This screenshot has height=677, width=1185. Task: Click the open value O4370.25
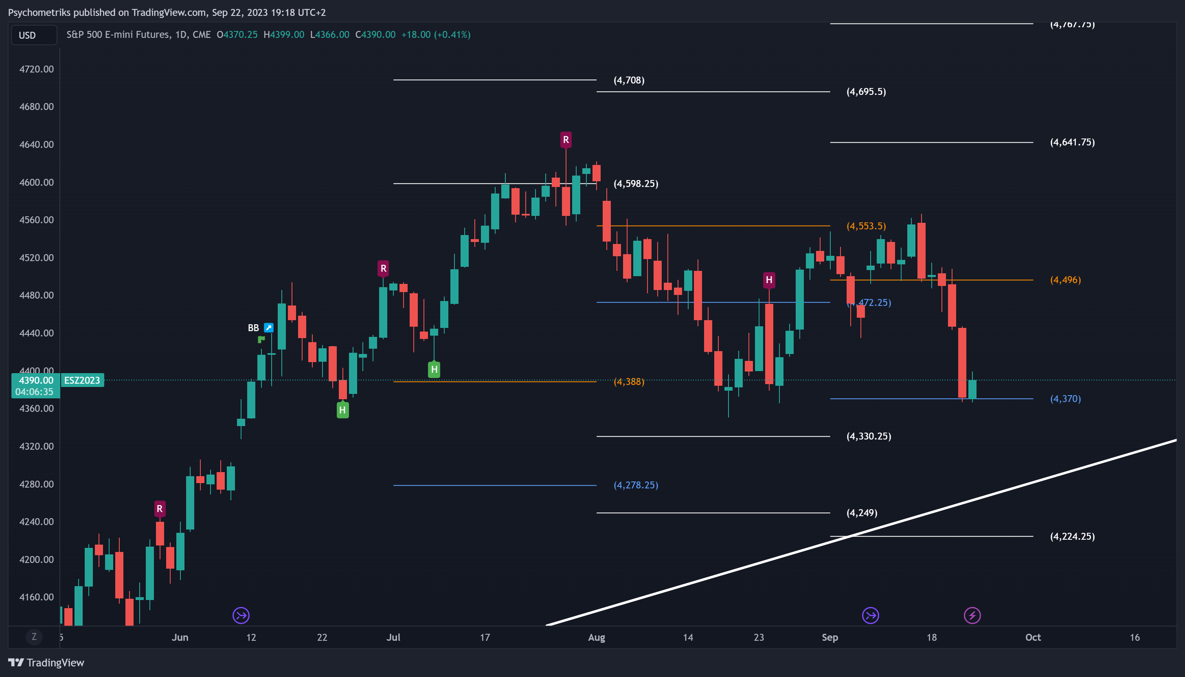(x=237, y=34)
